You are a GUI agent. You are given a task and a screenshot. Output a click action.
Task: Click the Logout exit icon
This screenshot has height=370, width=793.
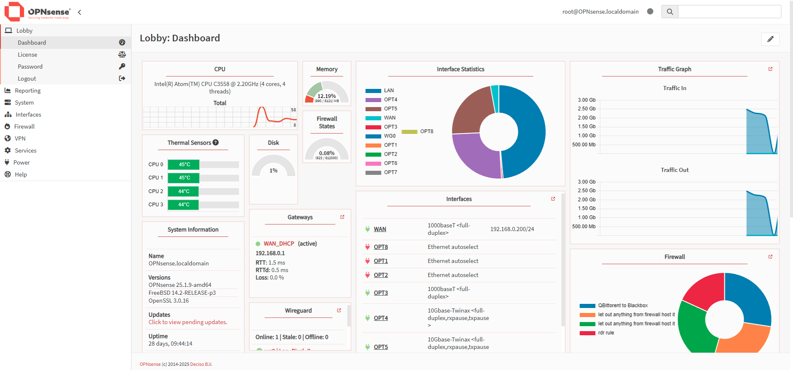tap(122, 79)
